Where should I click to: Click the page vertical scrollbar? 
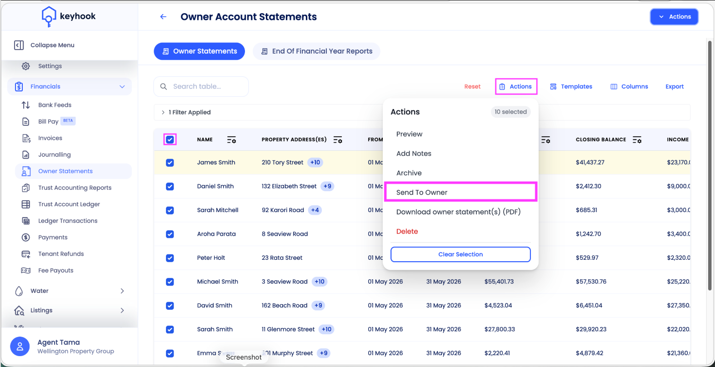click(710, 166)
